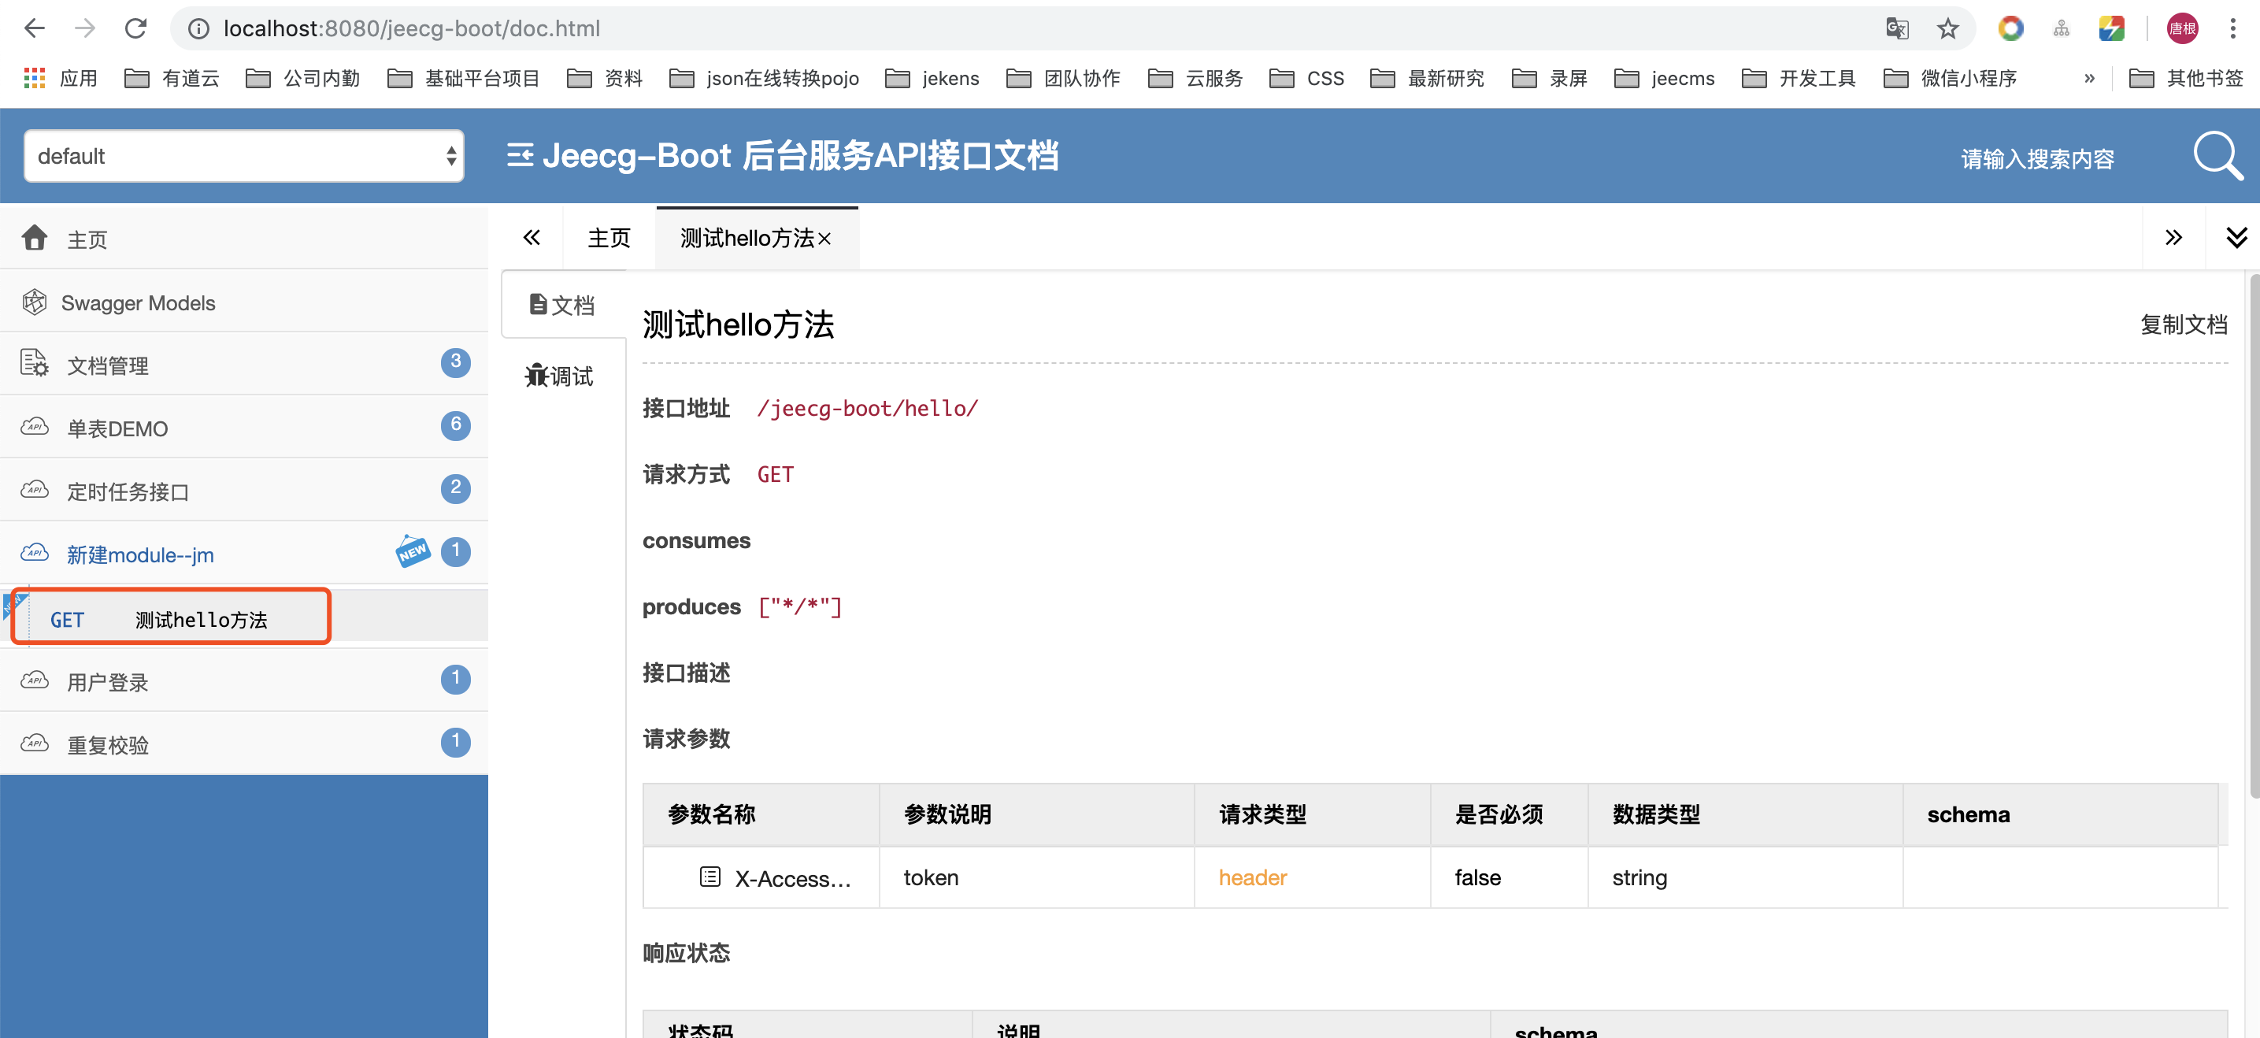Open the default group dropdown

pos(244,156)
